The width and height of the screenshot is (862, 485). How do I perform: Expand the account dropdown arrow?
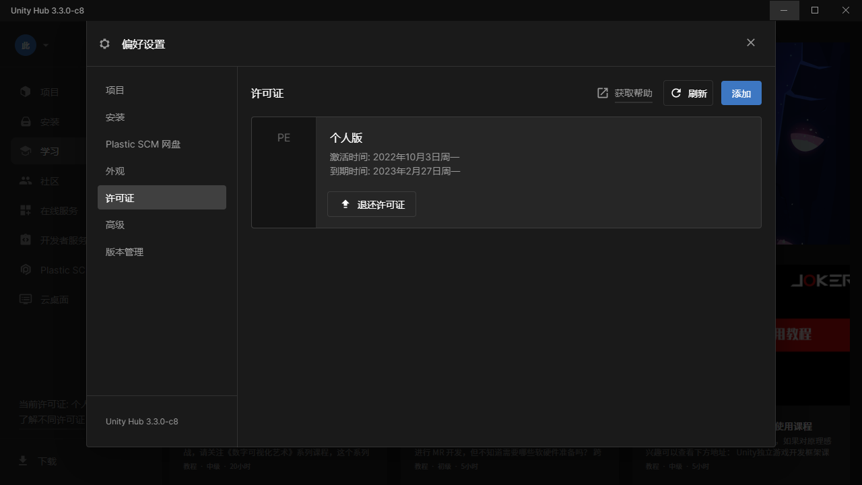[46, 45]
